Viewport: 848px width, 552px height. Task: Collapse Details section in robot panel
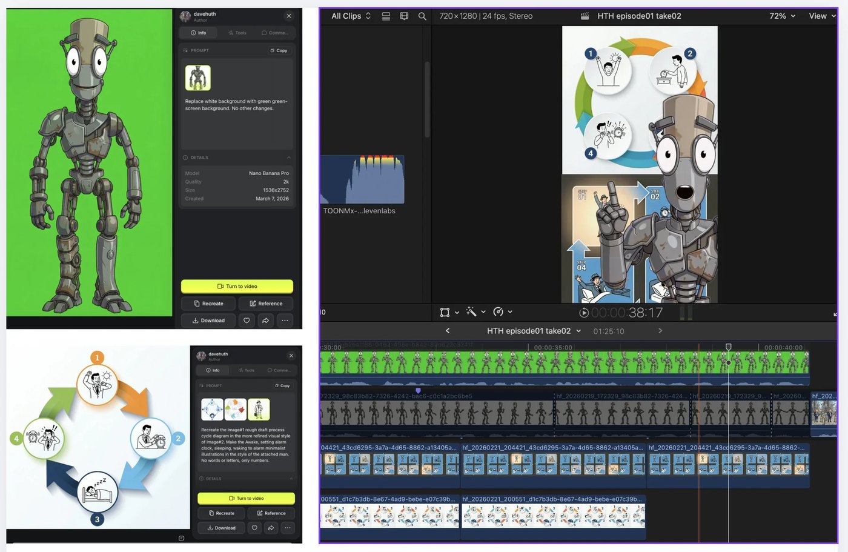288,158
